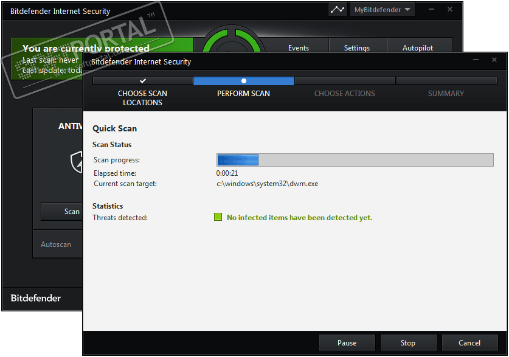Click the current scan target path dwm.exe
509x357 pixels.
click(x=267, y=184)
